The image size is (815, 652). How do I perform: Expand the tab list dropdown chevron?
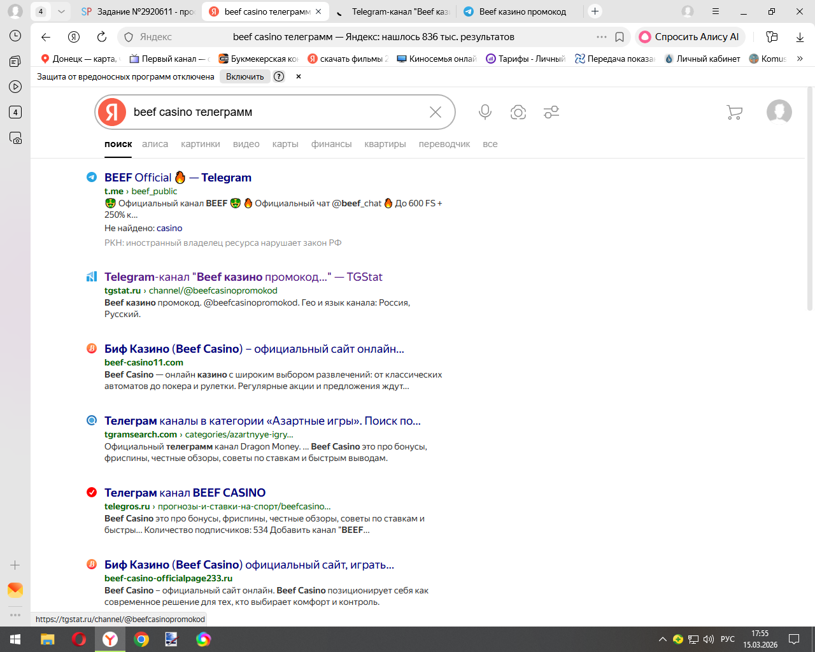point(61,11)
